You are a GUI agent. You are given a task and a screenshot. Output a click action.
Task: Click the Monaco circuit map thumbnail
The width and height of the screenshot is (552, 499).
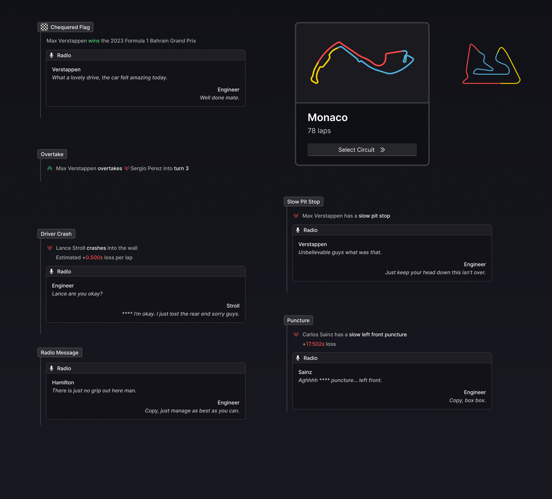(362, 63)
